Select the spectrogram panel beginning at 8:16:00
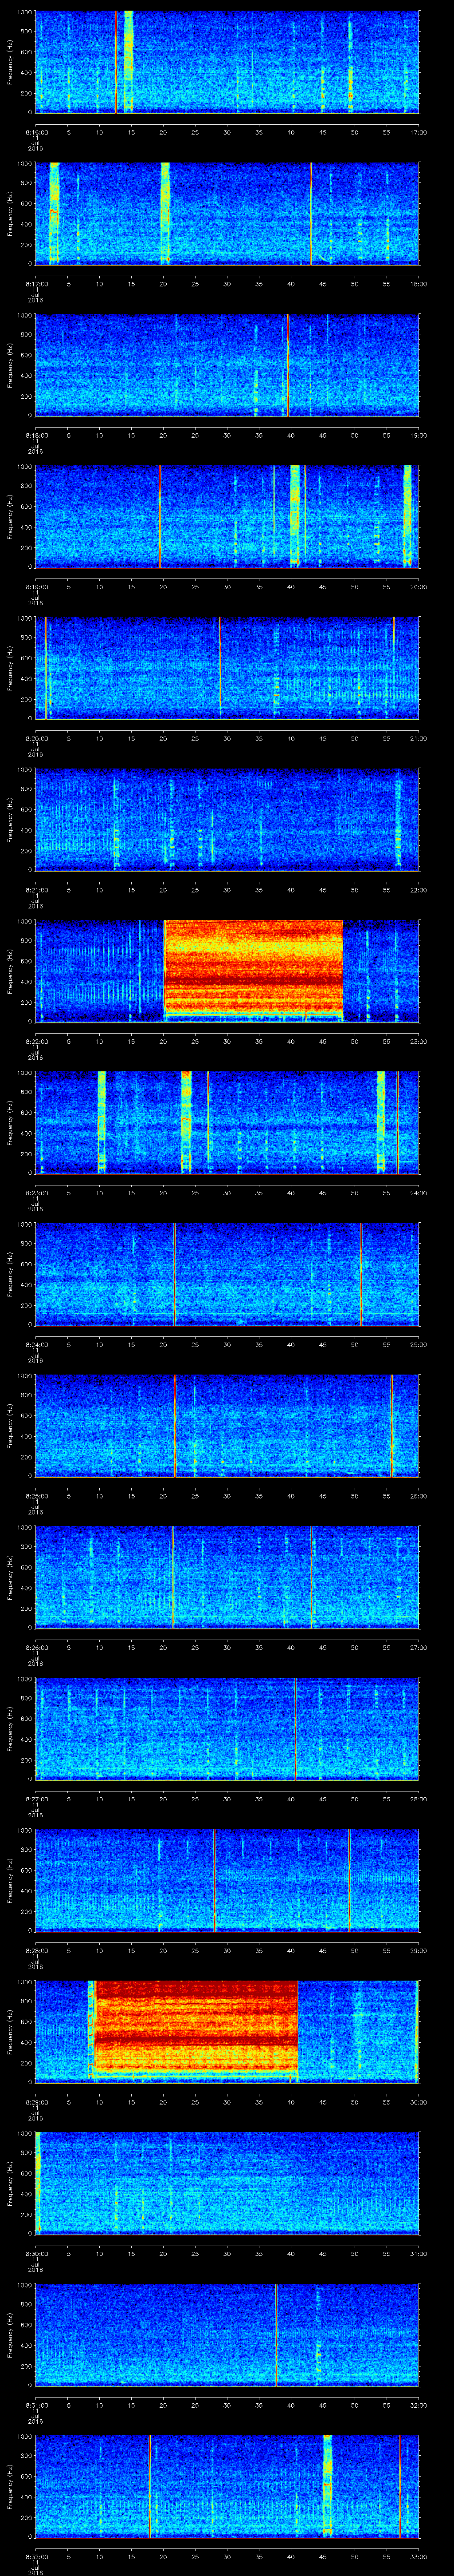The width and height of the screenshot is (454, 2576). [227, 62]
